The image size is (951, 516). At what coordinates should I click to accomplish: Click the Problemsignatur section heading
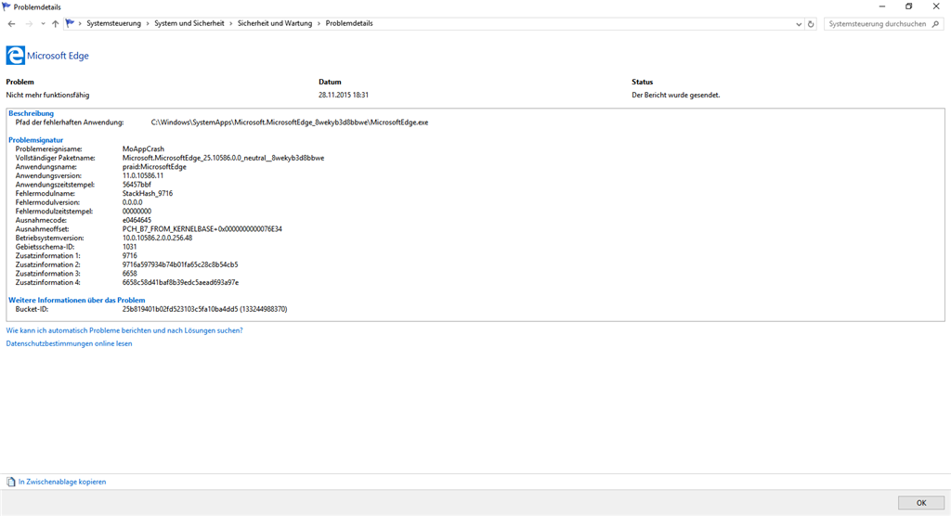(x=36, y=140)
